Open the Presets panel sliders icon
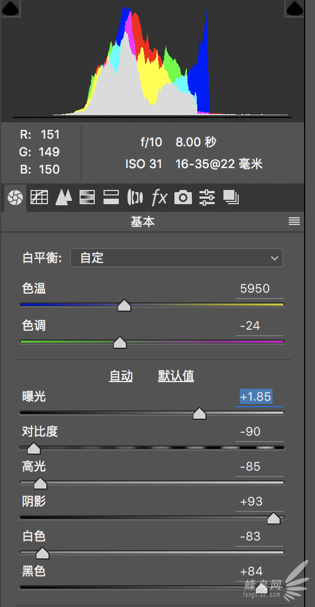315x607 pixels. [x=207, y=198]
